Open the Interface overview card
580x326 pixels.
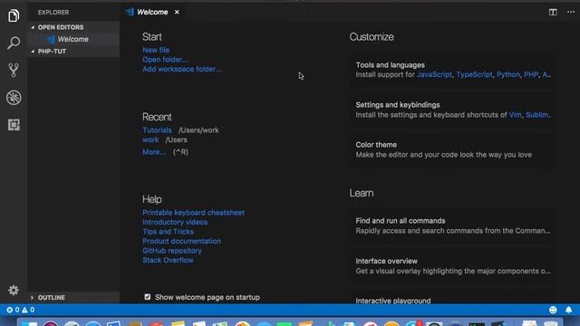452,265
